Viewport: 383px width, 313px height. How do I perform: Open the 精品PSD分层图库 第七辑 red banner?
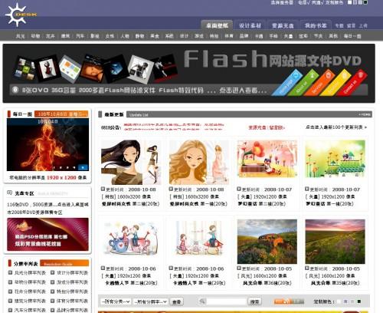(x=47, y=234)
